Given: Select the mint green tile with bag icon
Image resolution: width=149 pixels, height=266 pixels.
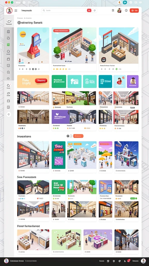Looking at the screenshot, I should 90,81.
